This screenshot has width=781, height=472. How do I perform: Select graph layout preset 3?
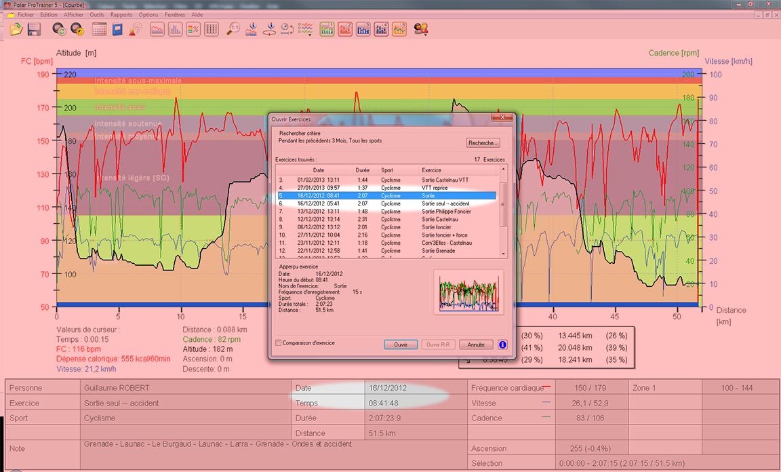(363, 29)
